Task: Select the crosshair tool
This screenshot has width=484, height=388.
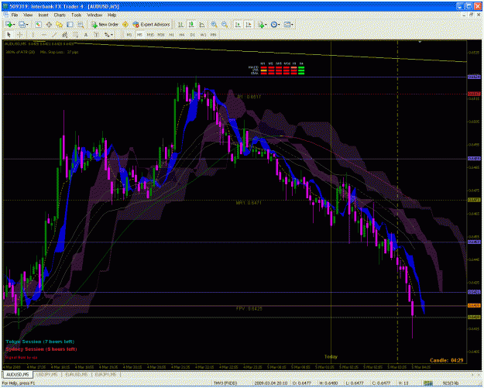Action: pos(19,35)
